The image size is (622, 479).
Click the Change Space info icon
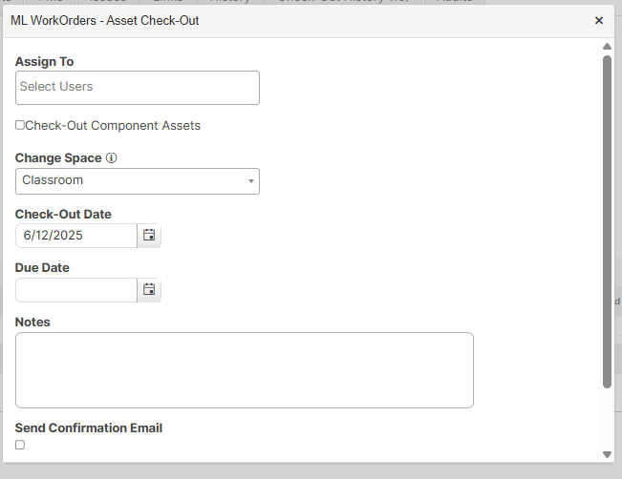pos(112,158)
